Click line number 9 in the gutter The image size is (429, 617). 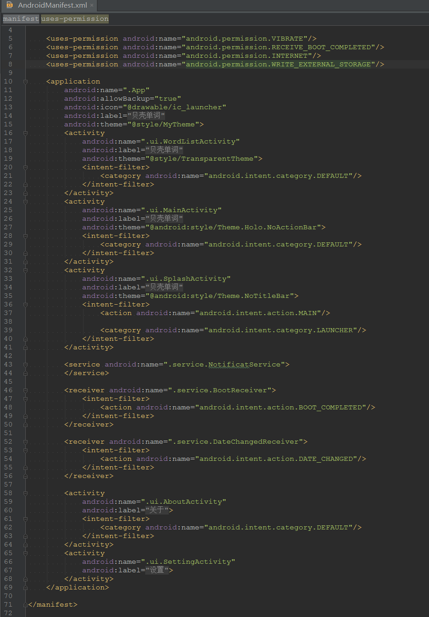10,73
